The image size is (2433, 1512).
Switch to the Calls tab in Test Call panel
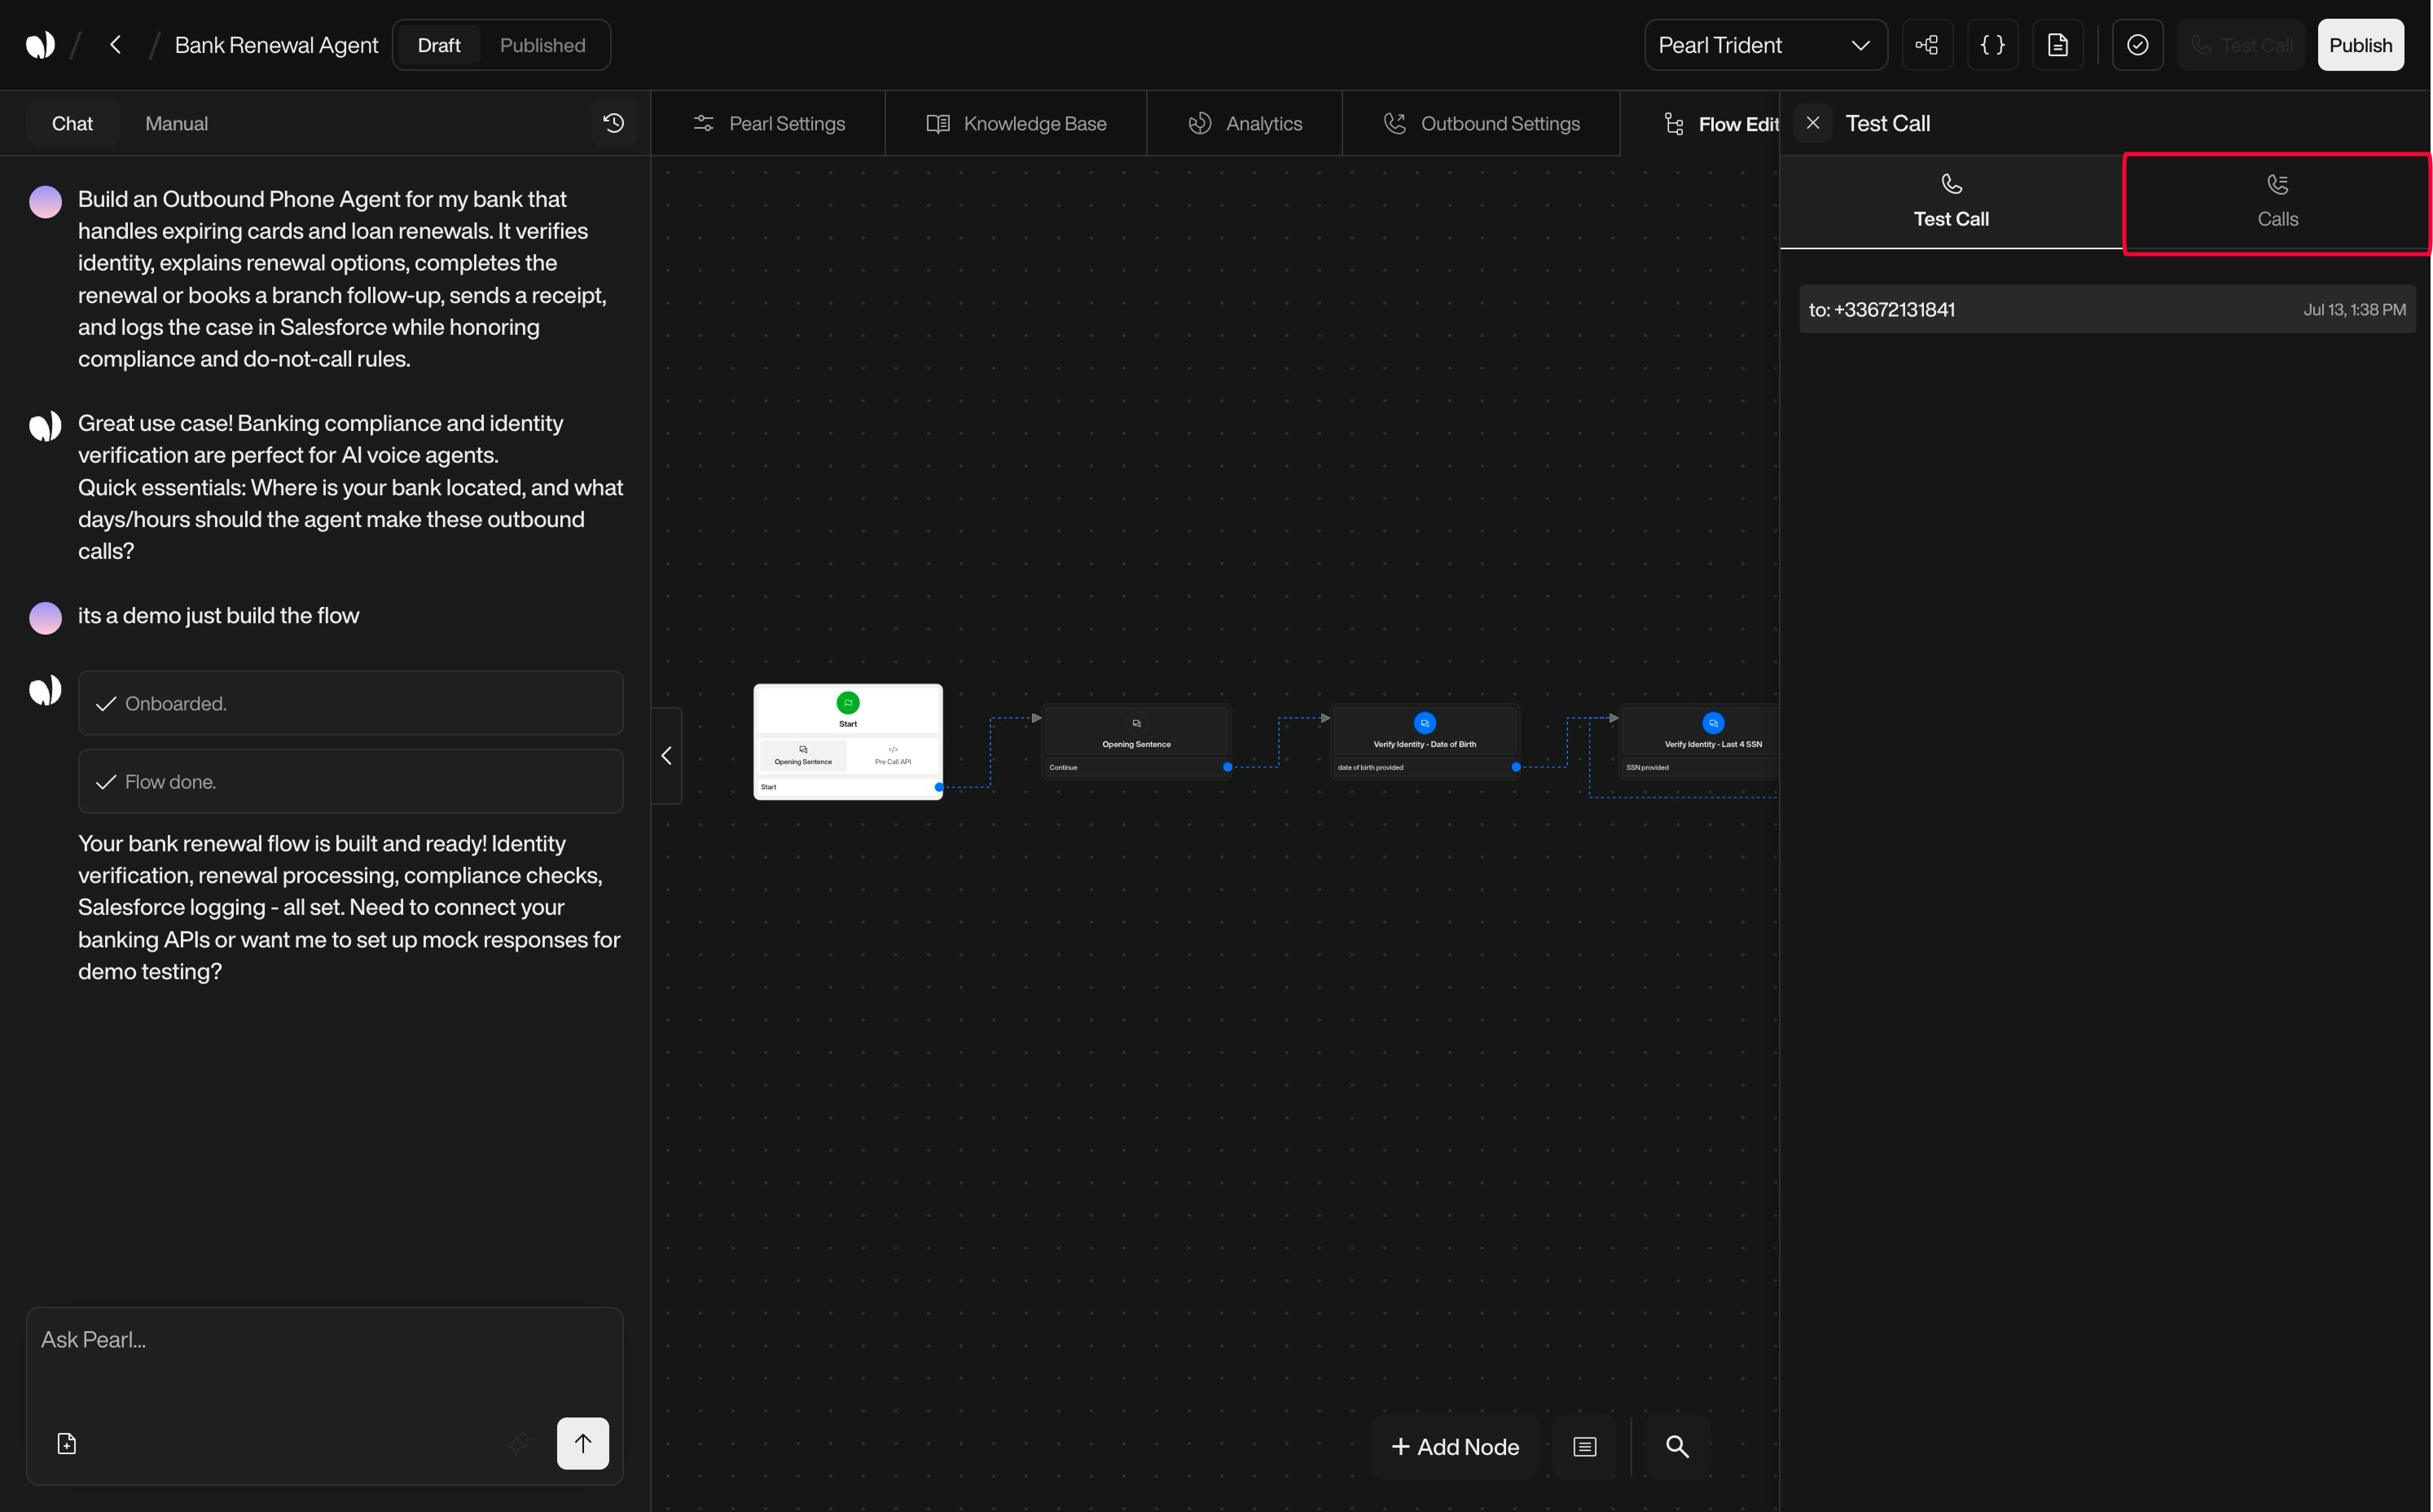click(2277, 203)
